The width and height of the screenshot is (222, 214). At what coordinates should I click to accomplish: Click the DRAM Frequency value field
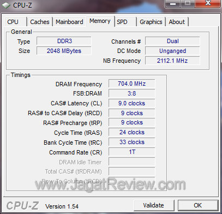pyautogui.click(x=132, y=84)
